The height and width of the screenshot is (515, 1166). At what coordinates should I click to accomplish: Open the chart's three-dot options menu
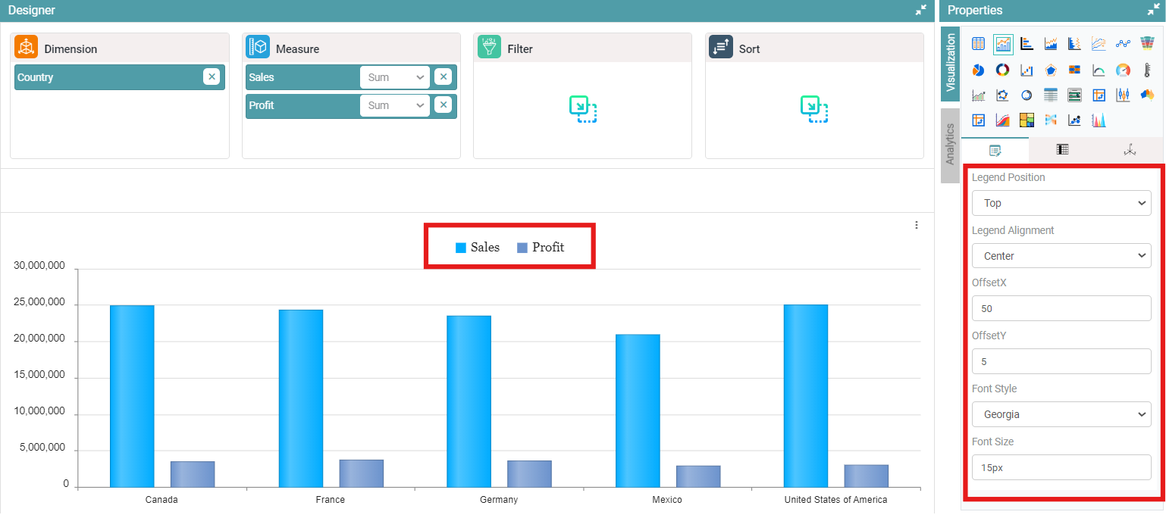[x=917, y=225]
